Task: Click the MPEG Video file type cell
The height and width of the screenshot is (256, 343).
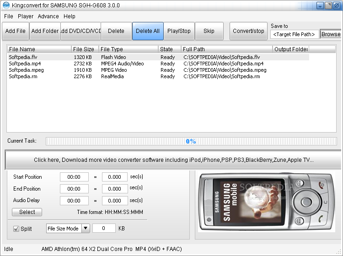Action: tap(114, 70)
